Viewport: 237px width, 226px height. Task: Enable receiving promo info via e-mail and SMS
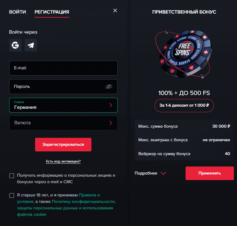12,176
